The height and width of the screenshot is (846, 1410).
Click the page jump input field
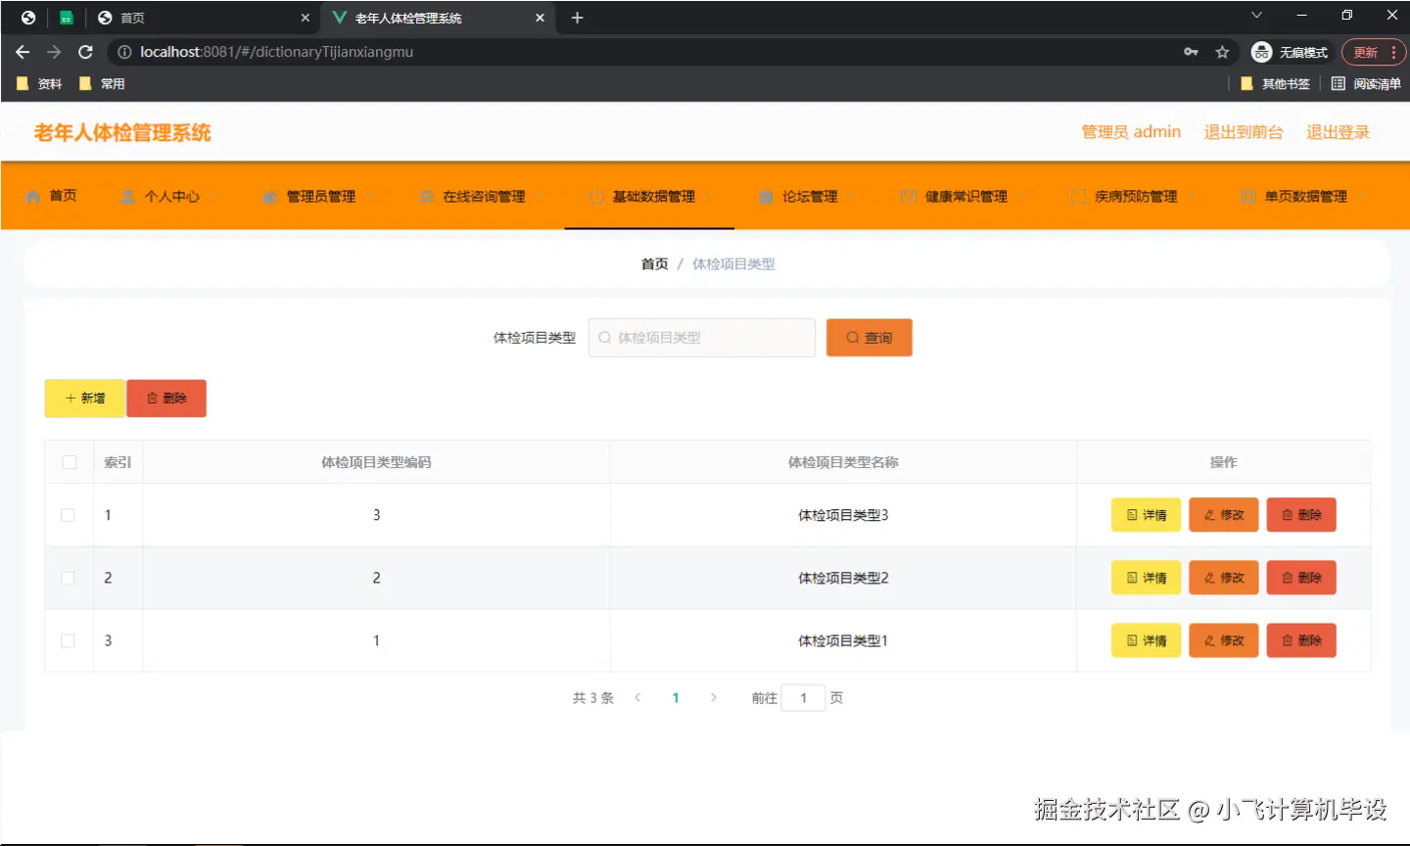803,697
